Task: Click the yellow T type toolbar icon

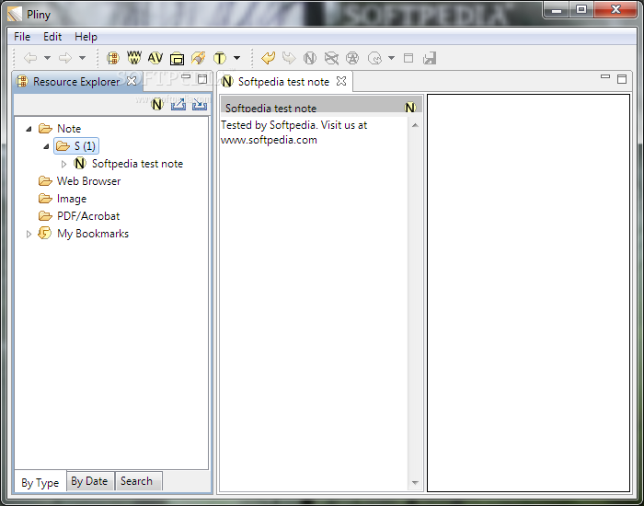Action: (x=220, y=58)
